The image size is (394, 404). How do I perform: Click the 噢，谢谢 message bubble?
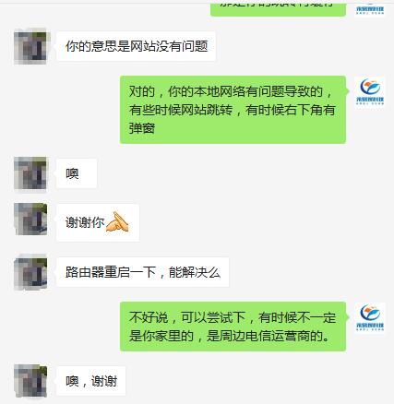pos(91,381)
